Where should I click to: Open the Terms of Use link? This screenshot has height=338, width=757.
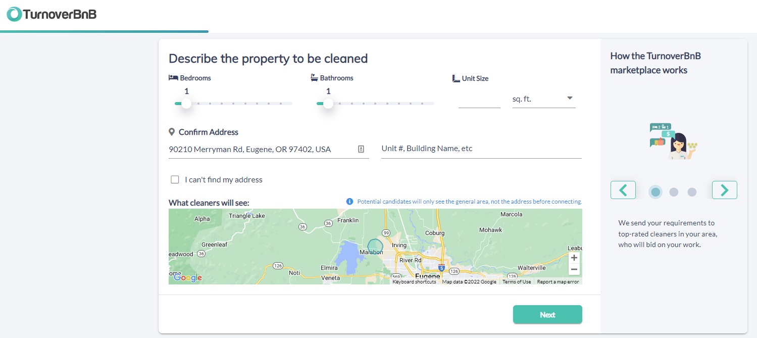click(516, 281)
